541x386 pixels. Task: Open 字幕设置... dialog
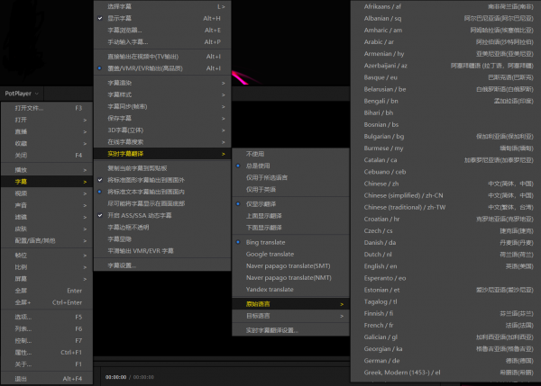162,265
